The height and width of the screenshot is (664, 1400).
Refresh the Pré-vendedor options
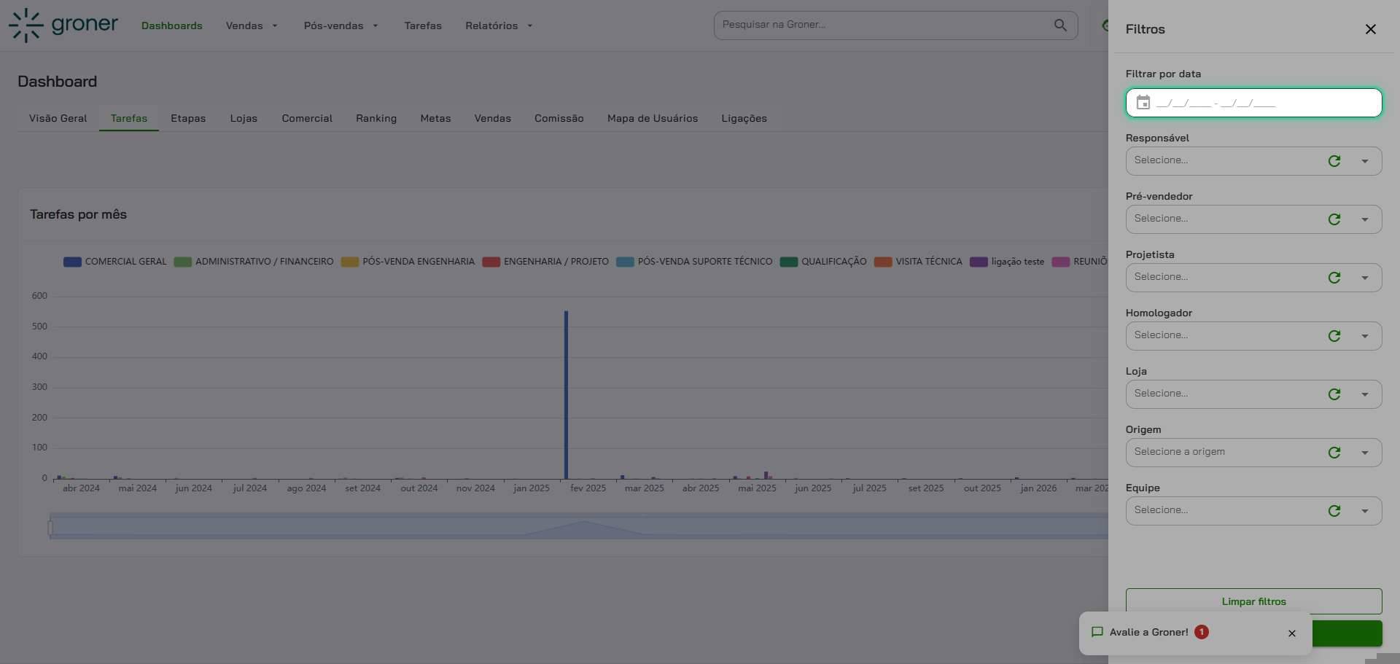point(1334,219)
